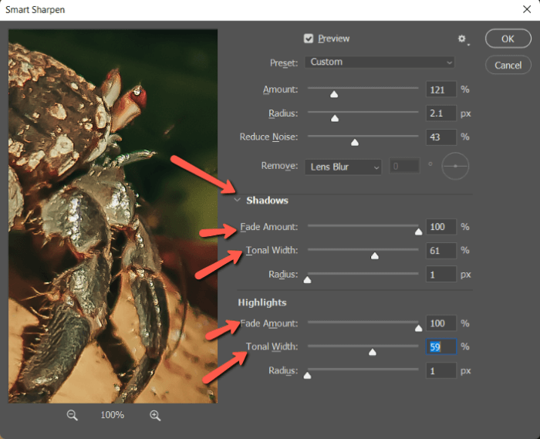Viewport: 540px width, 439px height.
Task: Click the Shadows Fade Amount value field
Action: (x=440, y=227)
